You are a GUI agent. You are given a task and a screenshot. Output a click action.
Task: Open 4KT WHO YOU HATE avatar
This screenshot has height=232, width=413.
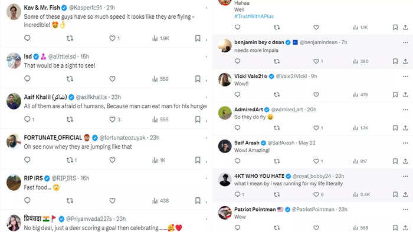225,180
